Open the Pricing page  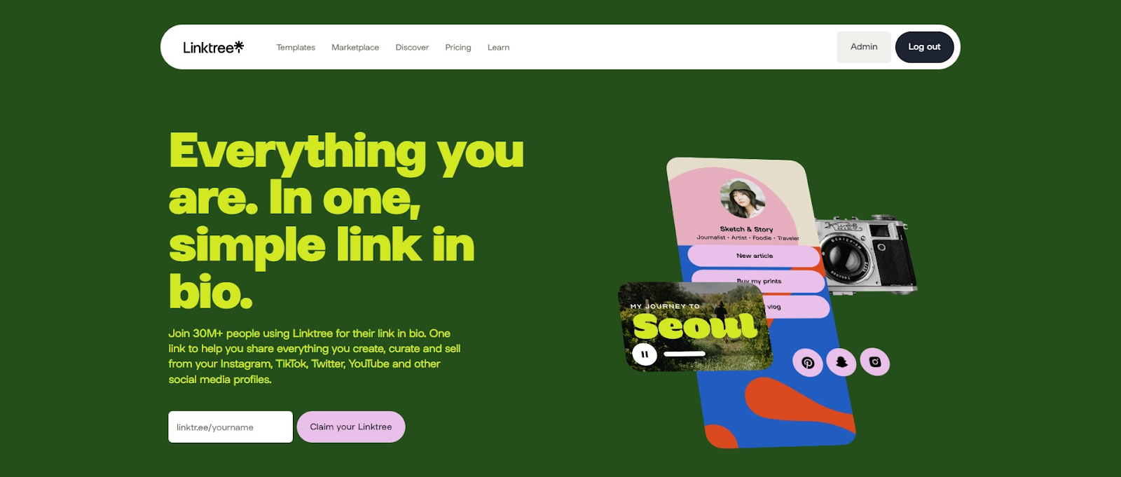pos(458,48)
